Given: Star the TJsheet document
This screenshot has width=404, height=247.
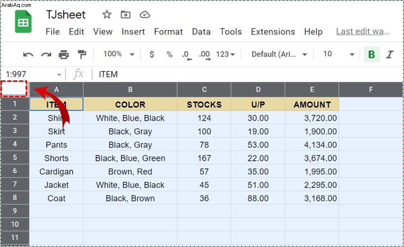Looking at the screenshot, I should pyautogui.click(x=107, y=14).
